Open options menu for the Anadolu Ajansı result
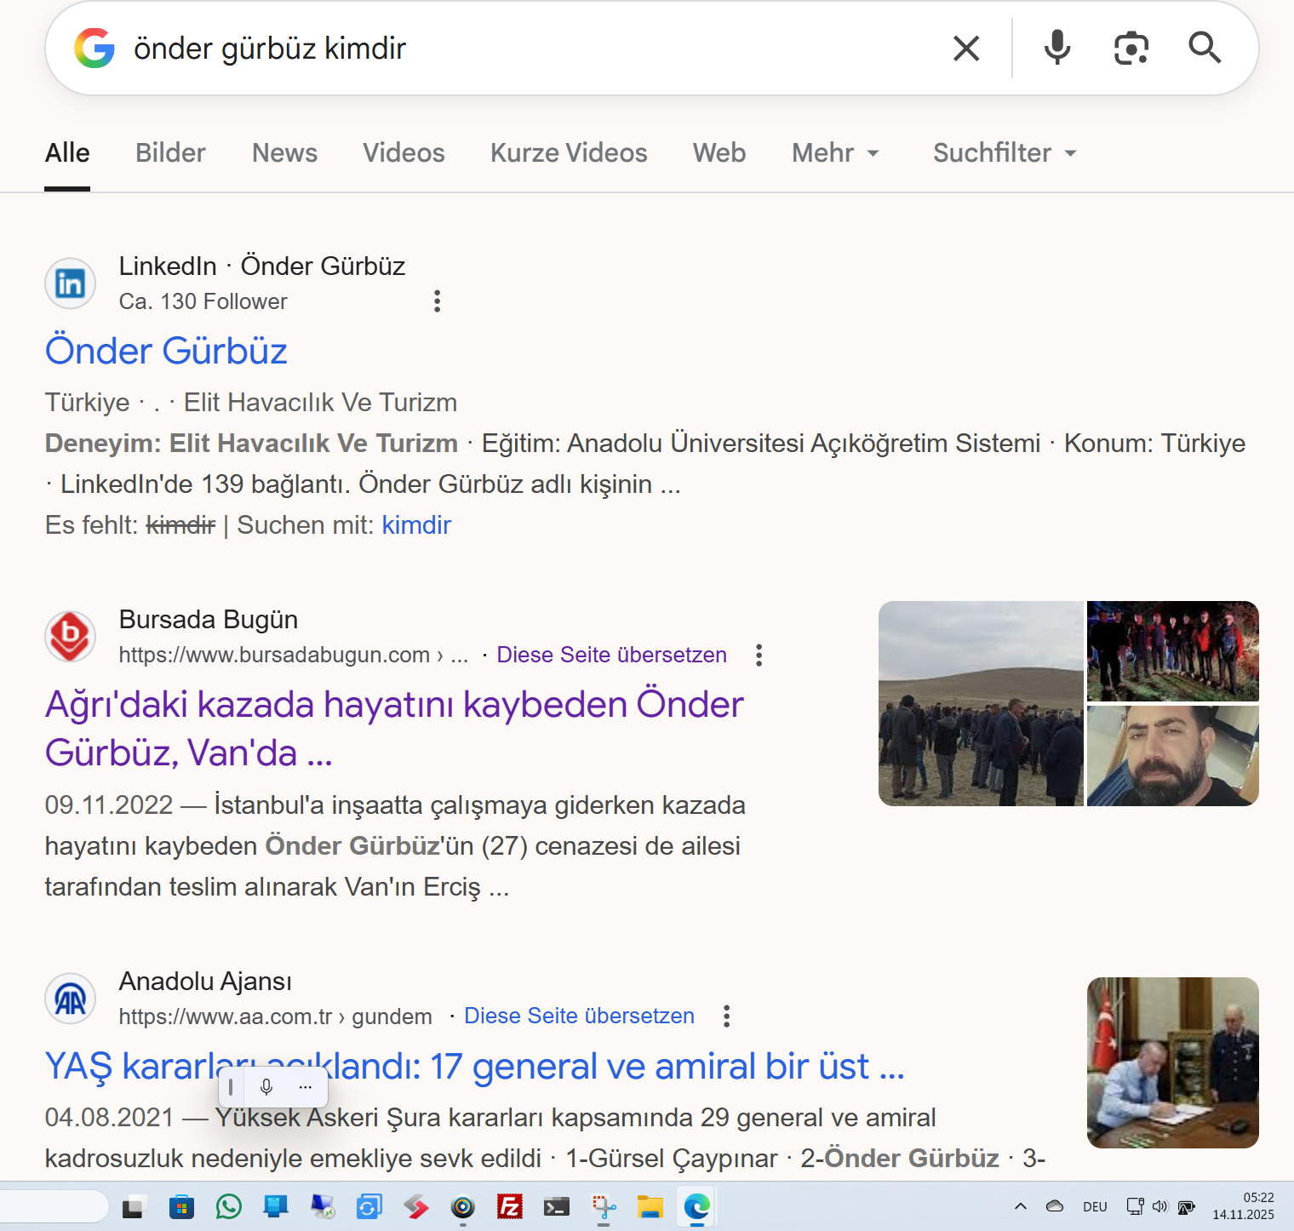The height and width of the screenshot is (1231, 1294). pos(726,1016)
